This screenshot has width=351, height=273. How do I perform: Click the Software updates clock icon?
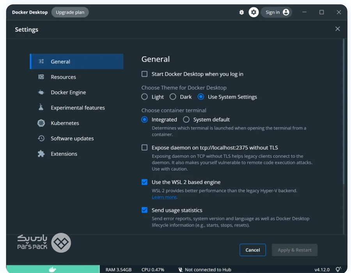pos(41,138)
